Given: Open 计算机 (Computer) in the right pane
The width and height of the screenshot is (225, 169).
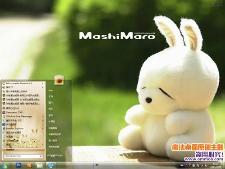Looking at the screenshot, I should (x=52, y=122).
